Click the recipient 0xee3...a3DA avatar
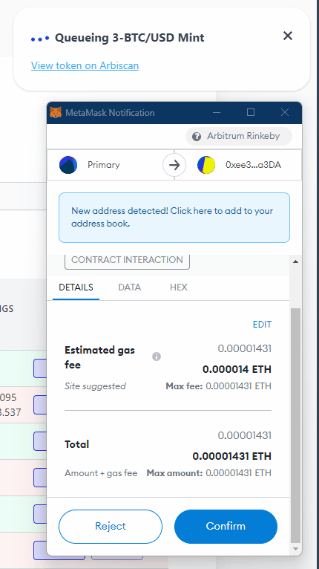Image resolution: width=319 pixels, height=569 pixels. click(206, 165)
